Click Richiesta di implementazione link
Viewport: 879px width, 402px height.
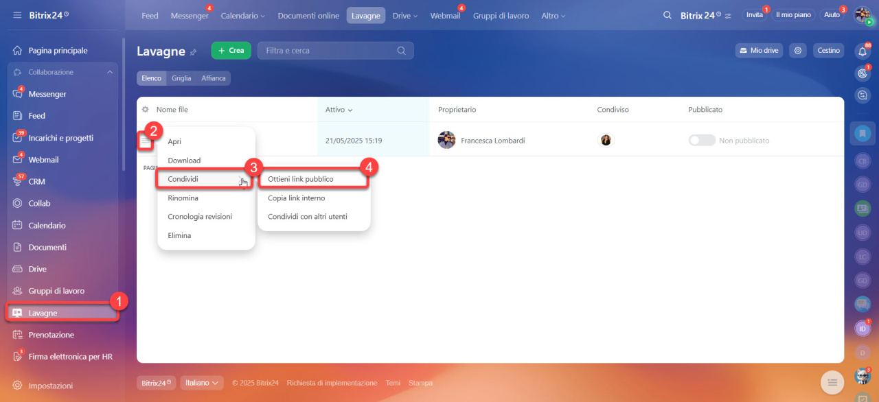(332, 383)
